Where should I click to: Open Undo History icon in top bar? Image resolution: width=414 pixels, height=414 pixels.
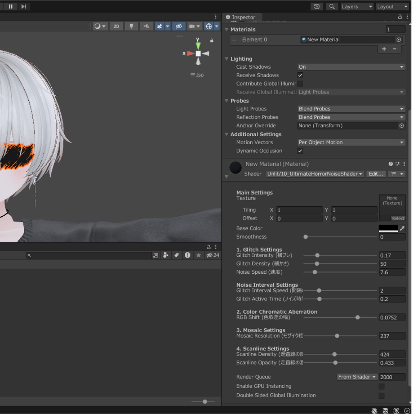point(317,6)
